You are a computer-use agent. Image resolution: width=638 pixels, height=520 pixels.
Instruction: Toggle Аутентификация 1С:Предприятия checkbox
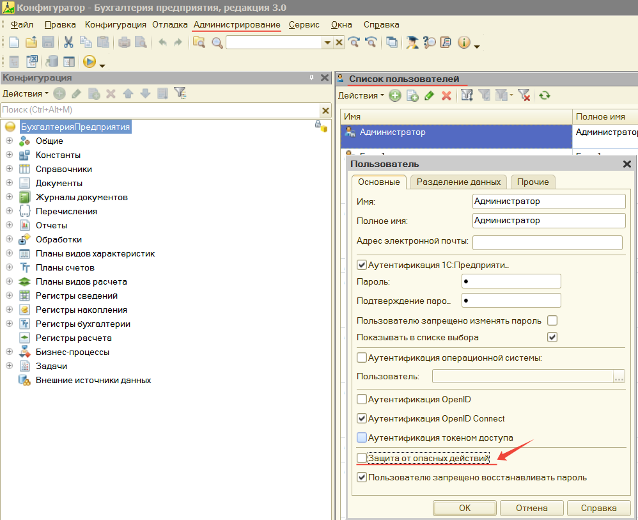[x=361, y=265]
